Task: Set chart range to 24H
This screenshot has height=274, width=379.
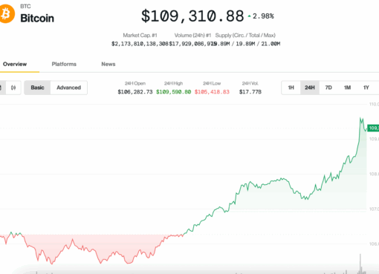Action: (x=310, y=88)
